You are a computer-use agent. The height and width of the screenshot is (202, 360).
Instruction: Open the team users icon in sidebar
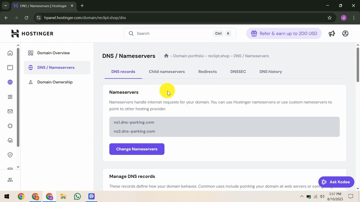tap(10, 180)
